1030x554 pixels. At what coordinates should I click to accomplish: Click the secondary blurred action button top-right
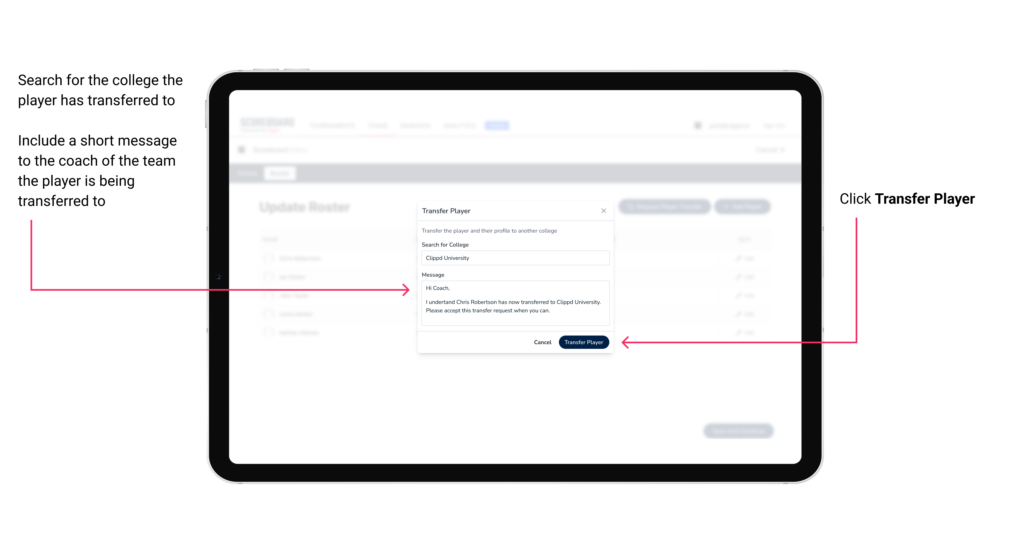743,205
